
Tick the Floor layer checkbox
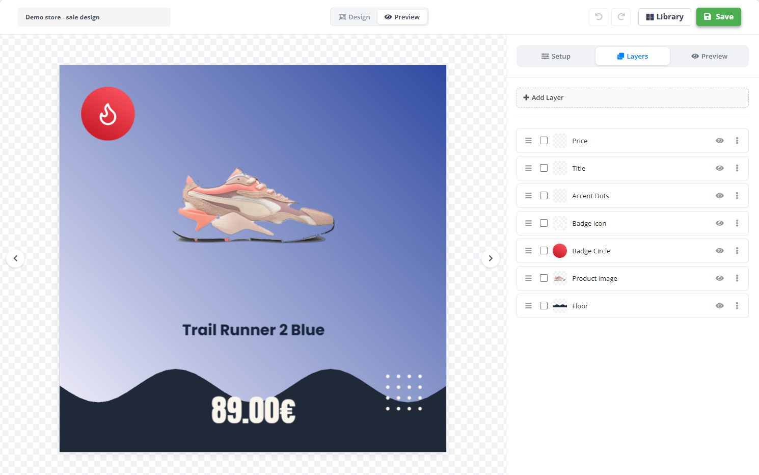(x=544, y=306)
